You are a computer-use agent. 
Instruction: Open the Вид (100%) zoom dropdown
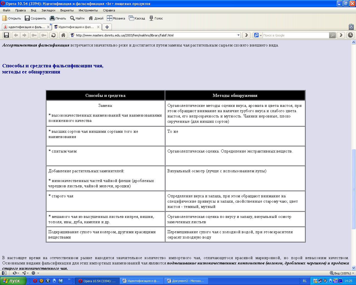(x=342, y=273)
